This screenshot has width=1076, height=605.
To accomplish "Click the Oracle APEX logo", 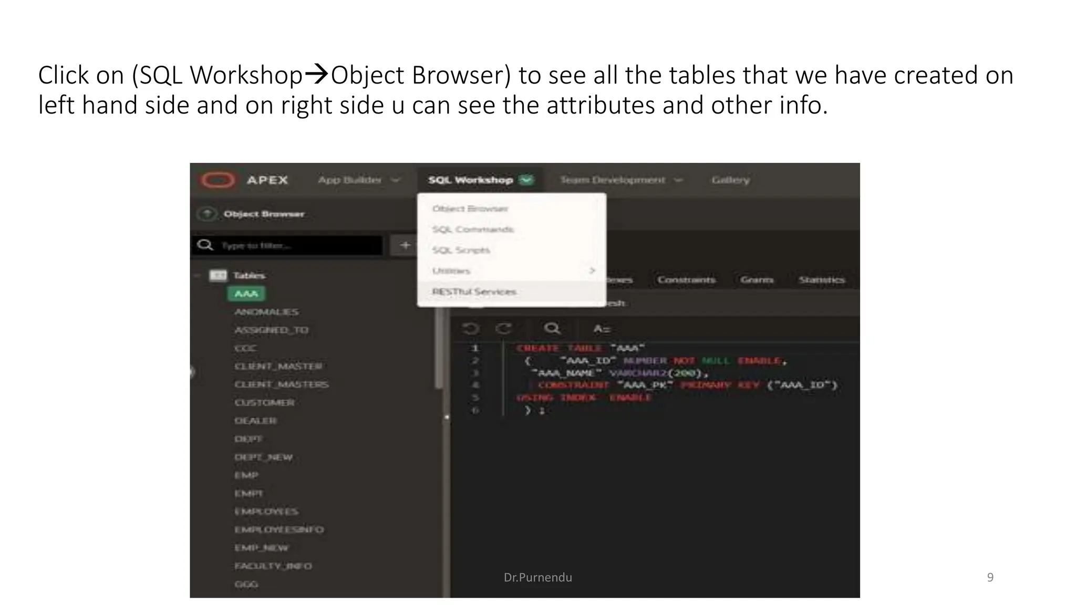I will tap(217, 180).
